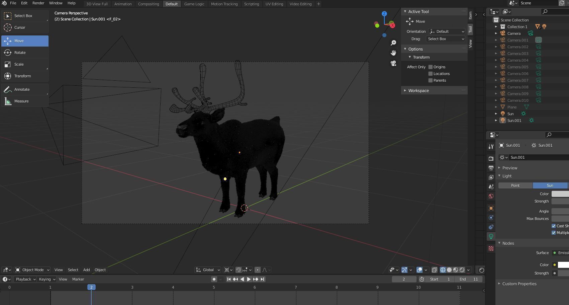Open the Object Data light properties tab

click(x=491, y=236)
